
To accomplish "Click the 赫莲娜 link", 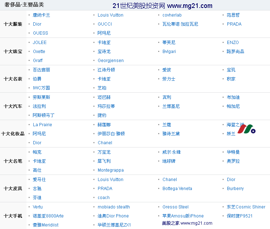I will coord(104,125).
